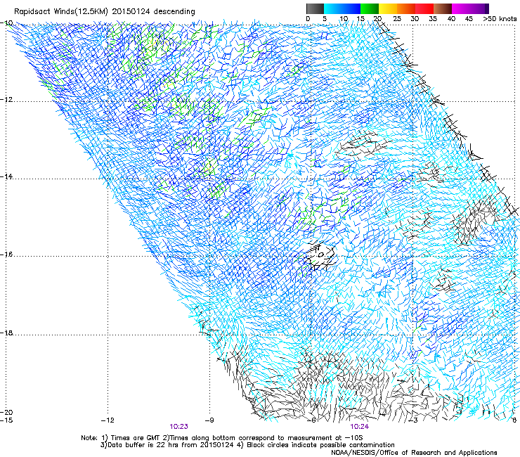Click the '-16' latitude axis label
Viewport: 520px width, 457px height.
6,255
